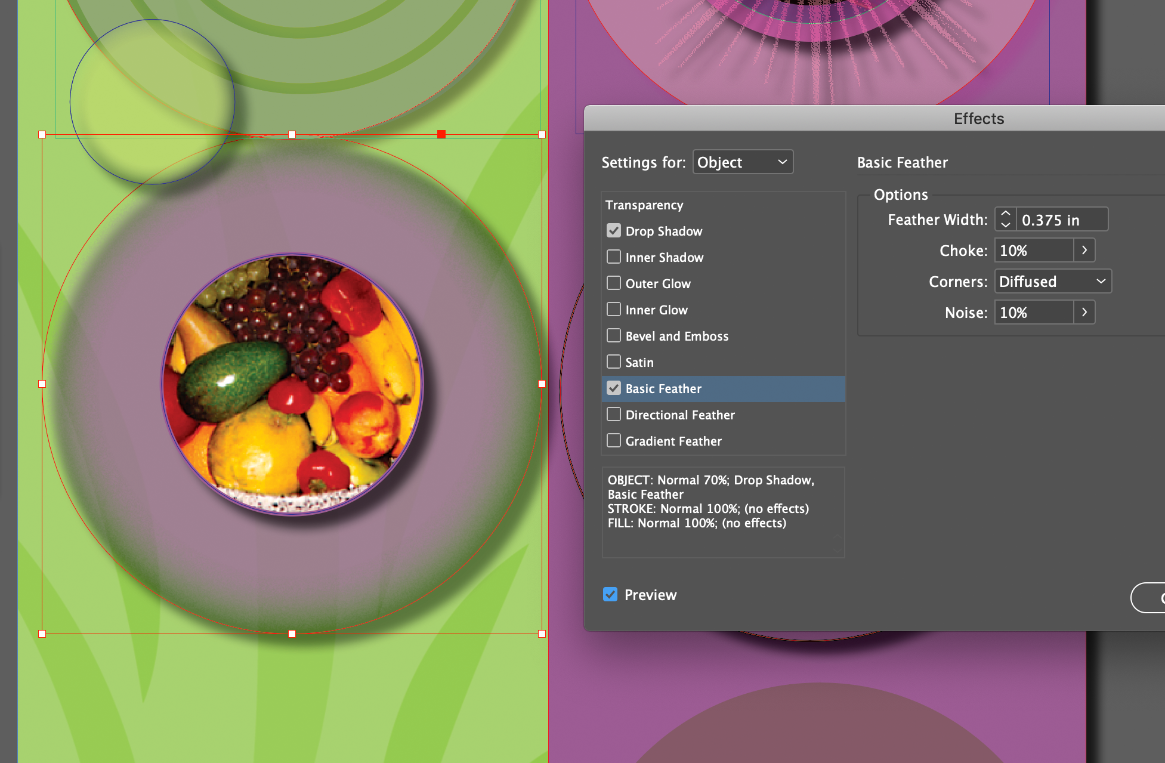Click the Bevel and Emboss effect label

[x=677, y=336]
